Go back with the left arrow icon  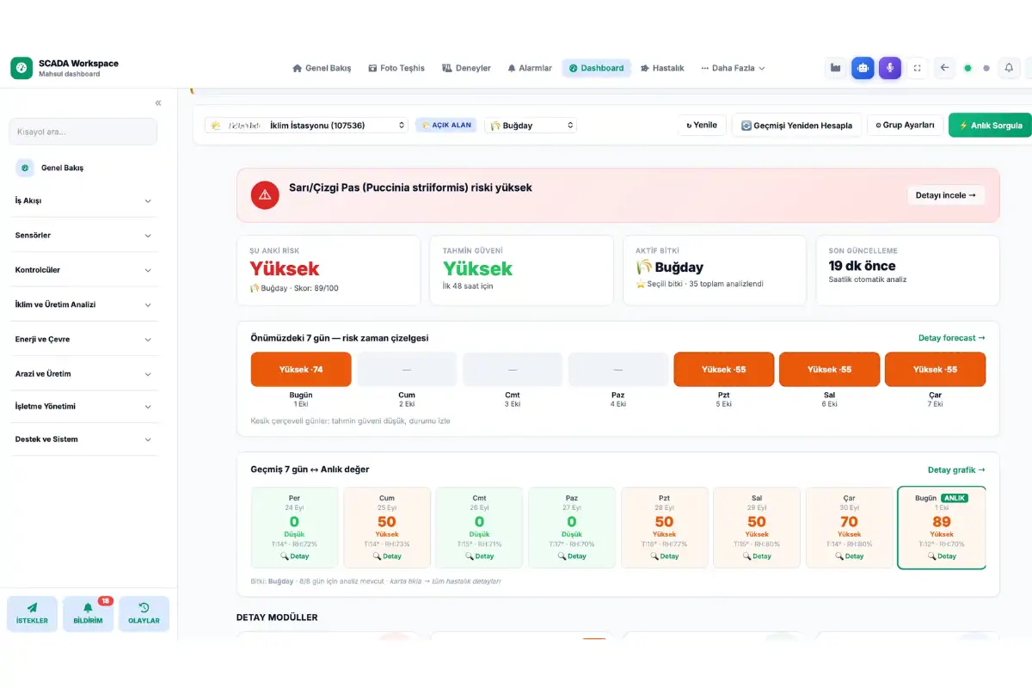(944, 68)
